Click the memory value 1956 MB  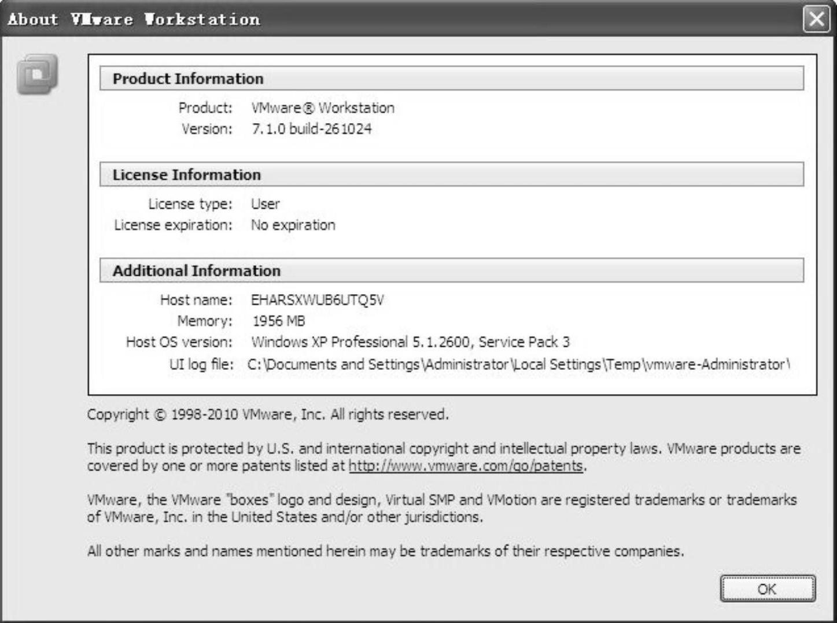(278, 321)
